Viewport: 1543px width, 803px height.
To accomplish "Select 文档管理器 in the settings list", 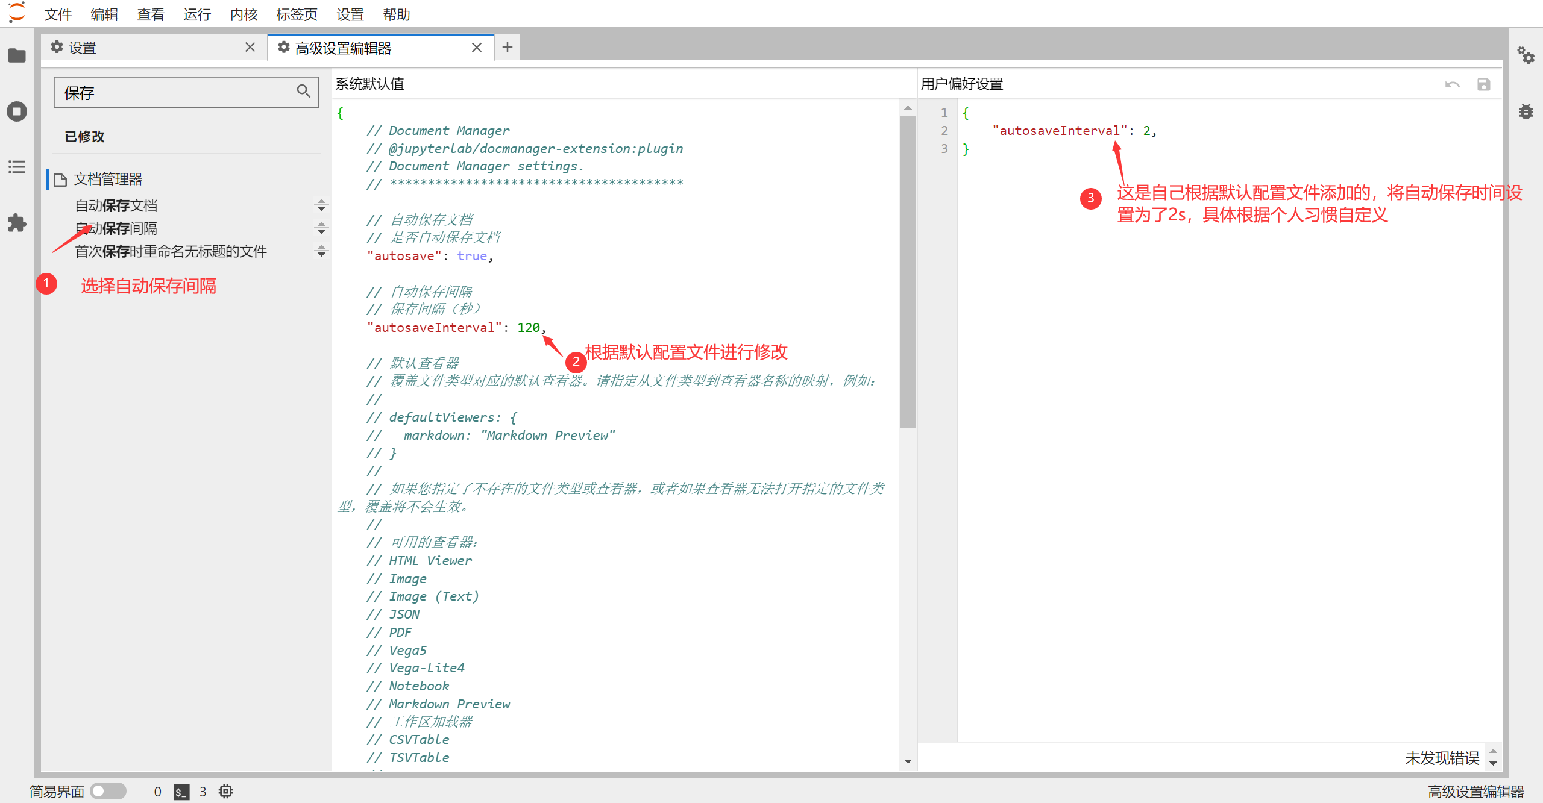I will click(x=108, y=179).
